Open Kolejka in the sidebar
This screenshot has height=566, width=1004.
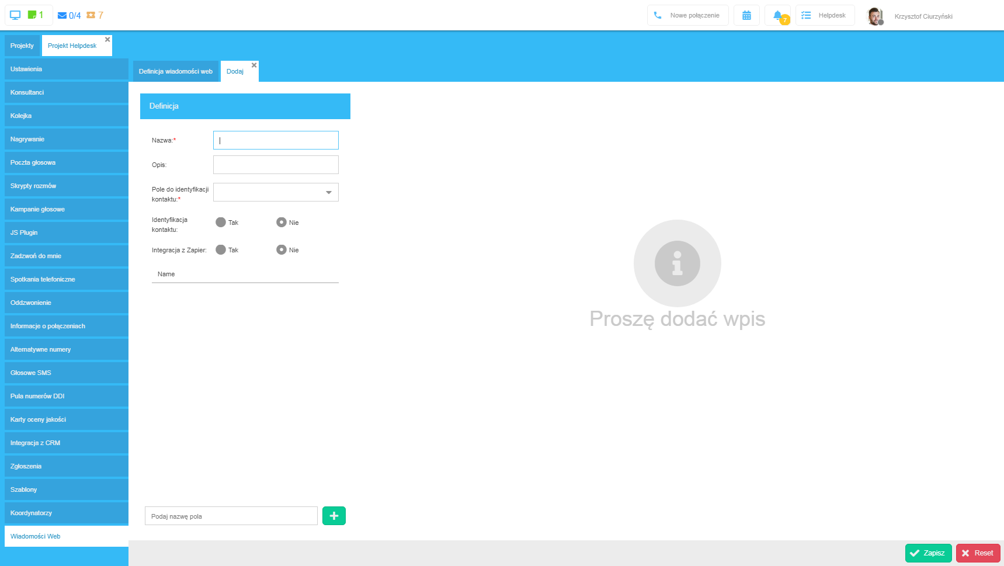67,116
